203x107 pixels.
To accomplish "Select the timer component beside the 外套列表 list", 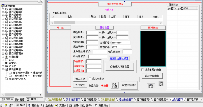I will (161, 84).
